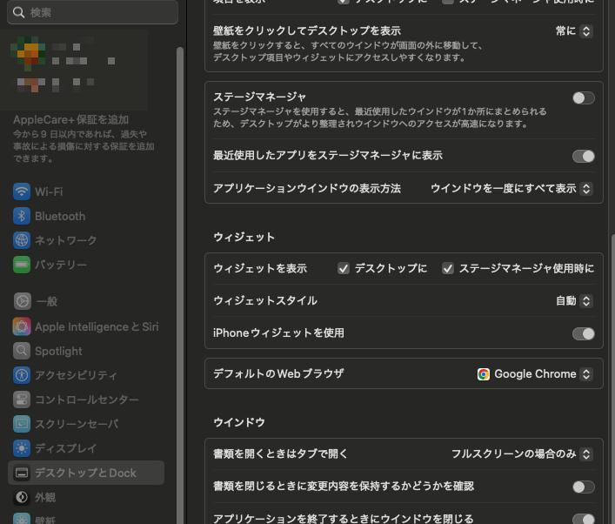Screen dimensions: 615x524
Task: Click the ディスプレイ sun icon
Action: click(x=22, y=448)
